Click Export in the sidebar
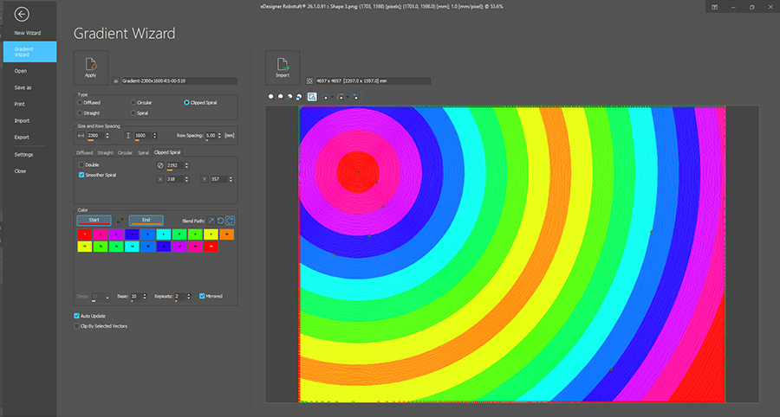The image size is (780, 417). tap(22, 138)
